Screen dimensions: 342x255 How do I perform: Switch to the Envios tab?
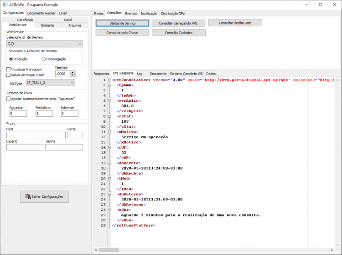98,14
